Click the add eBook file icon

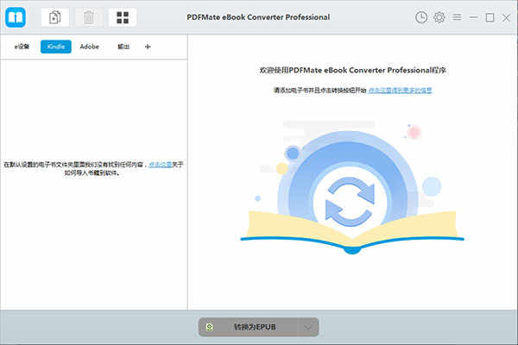(x=55, y=17)
